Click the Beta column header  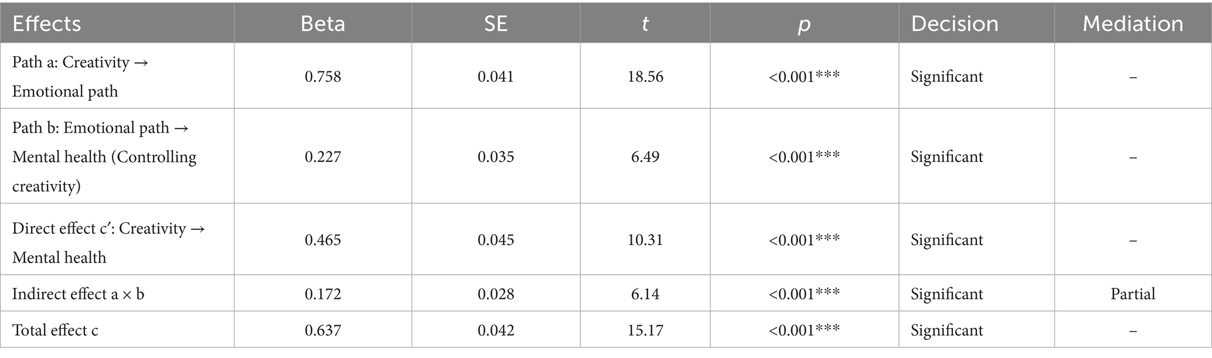[x=322, y=23]
